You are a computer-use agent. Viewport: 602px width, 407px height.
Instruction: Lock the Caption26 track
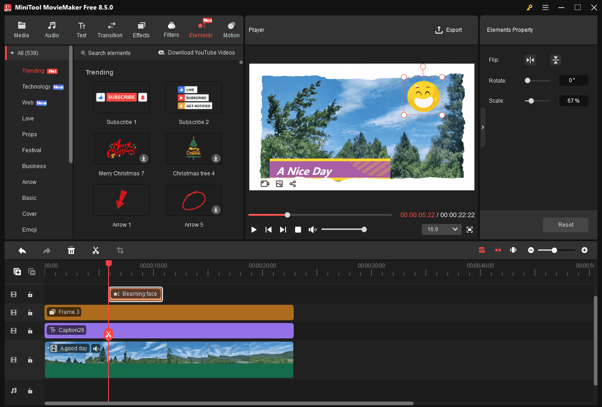pos(30,331)
